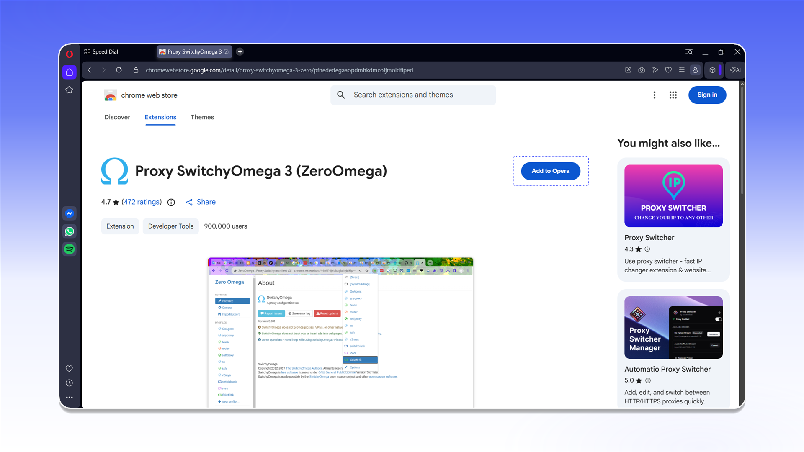This screenshot has height=452, width=804.
Task: Focus the Search extensions and themes field
Action: (413, 95)
